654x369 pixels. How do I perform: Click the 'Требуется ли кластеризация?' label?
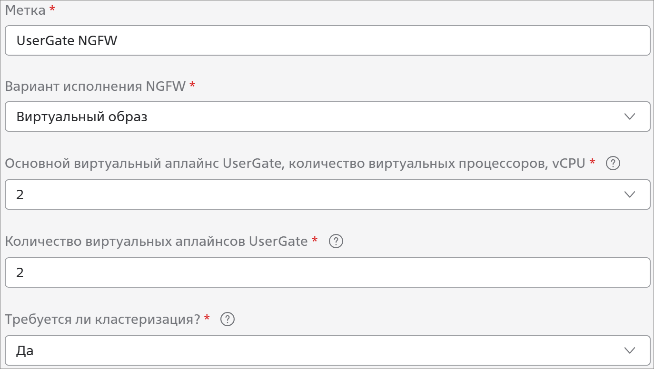tap(102, 320)
